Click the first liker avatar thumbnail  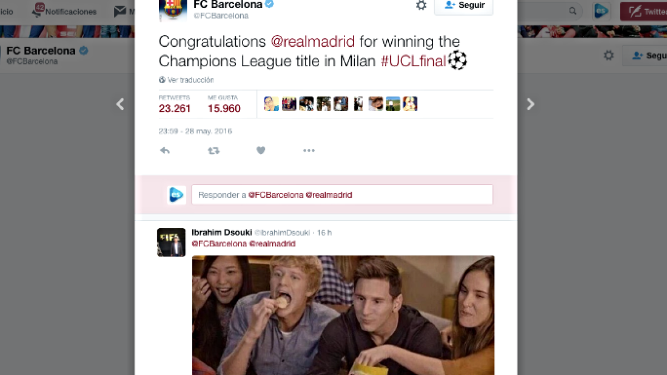coord(271,104)
